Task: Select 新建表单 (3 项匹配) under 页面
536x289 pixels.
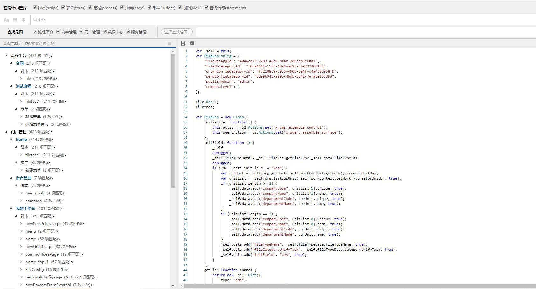Action: [x=44, y=170]
